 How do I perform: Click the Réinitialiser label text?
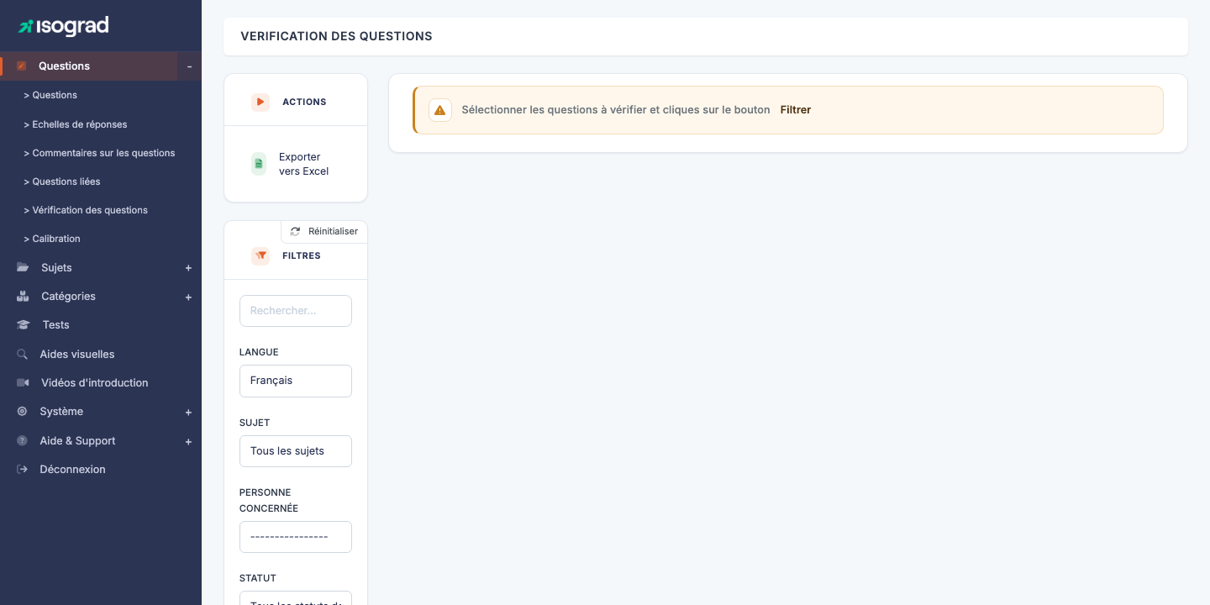pos(333,231)
